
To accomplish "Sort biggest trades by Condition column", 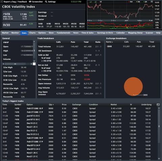I will pyautogui.click(x=93, y=105).
